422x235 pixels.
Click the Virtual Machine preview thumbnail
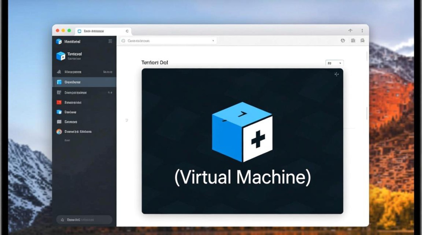click(x=242, y=141)
